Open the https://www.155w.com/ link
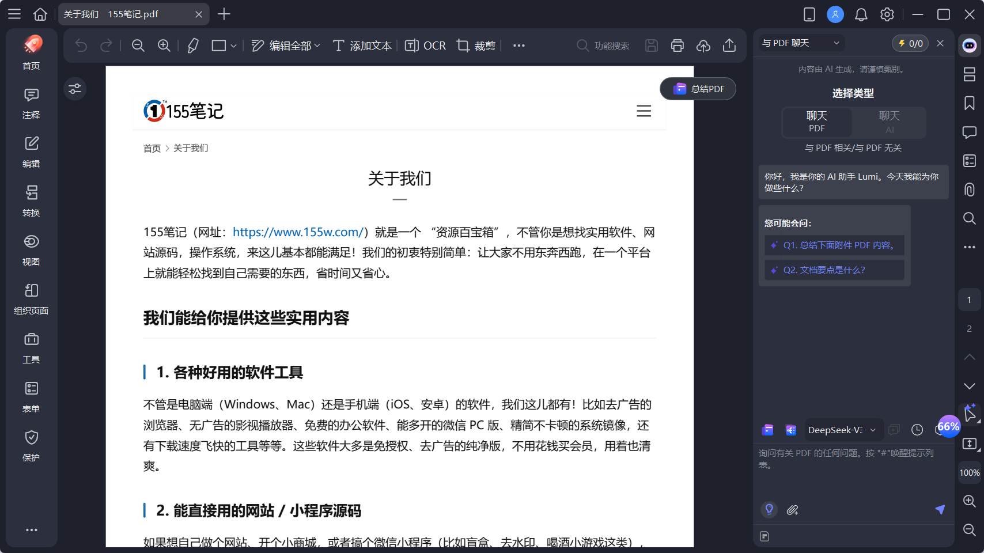Viewport: 984px width, 553px height. pyautogui.click(x=297, y=232)
